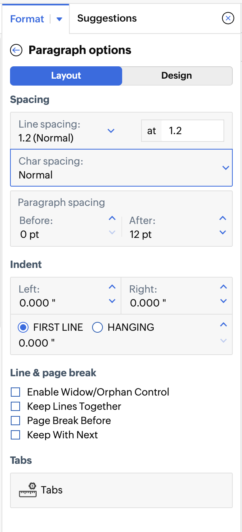This screenshot has width=242, height=532.
Task: Close the Format panel
Action: pyautogui.click(x=228, y=18)
